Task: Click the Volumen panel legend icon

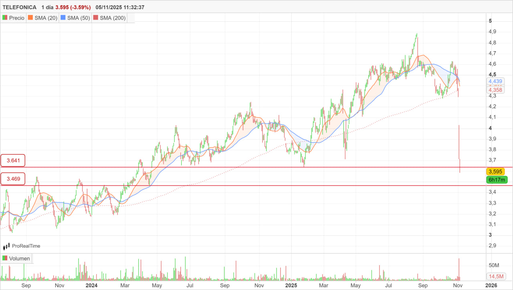Action: [x=5, y=258]
